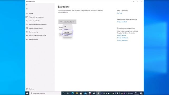Viewport: 169px width, 95px height.
Task: Choose Process from the exclusion menu
Action: pyautogui.click(x=67, y=35)
